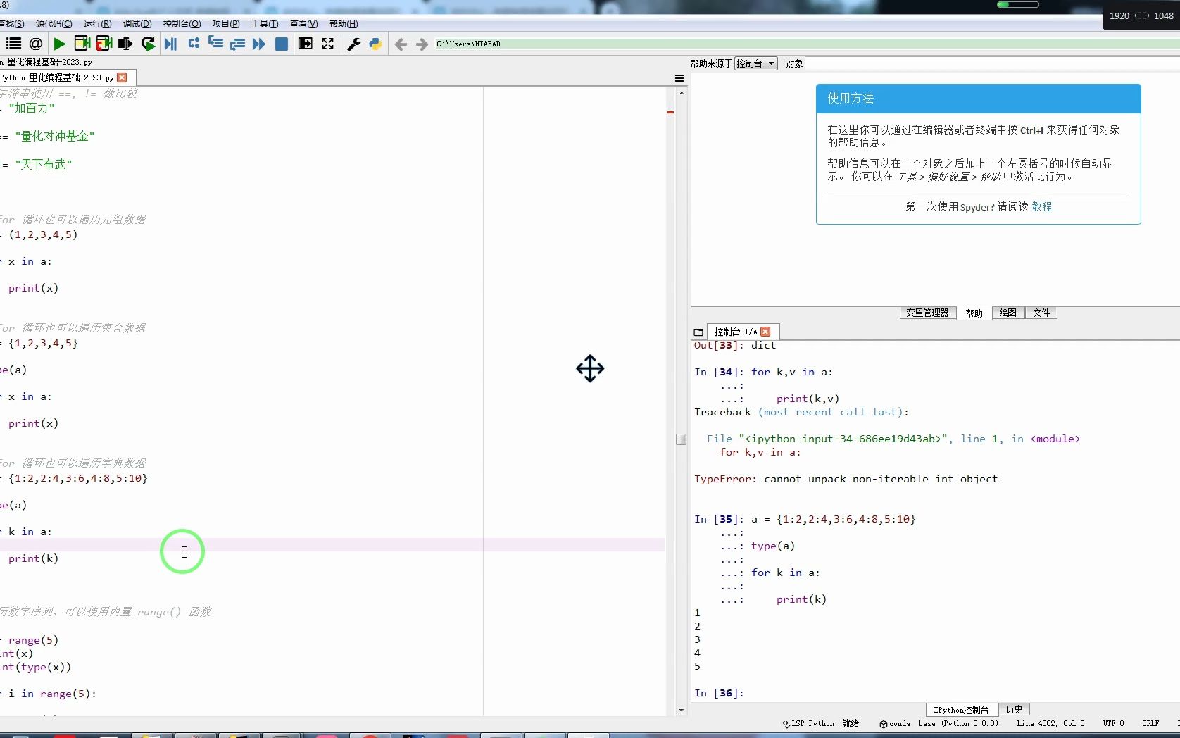This screenshot has width=1180, height=738.
Task: Switch to the 历史 tab
Action: [1014, 709]
